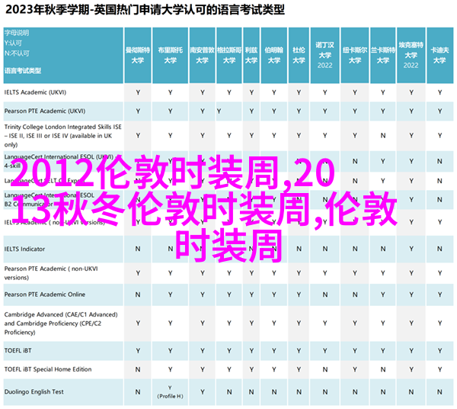Select the 'TOEFL iBT' row label

pyautogui.click(x=18, y=350)
